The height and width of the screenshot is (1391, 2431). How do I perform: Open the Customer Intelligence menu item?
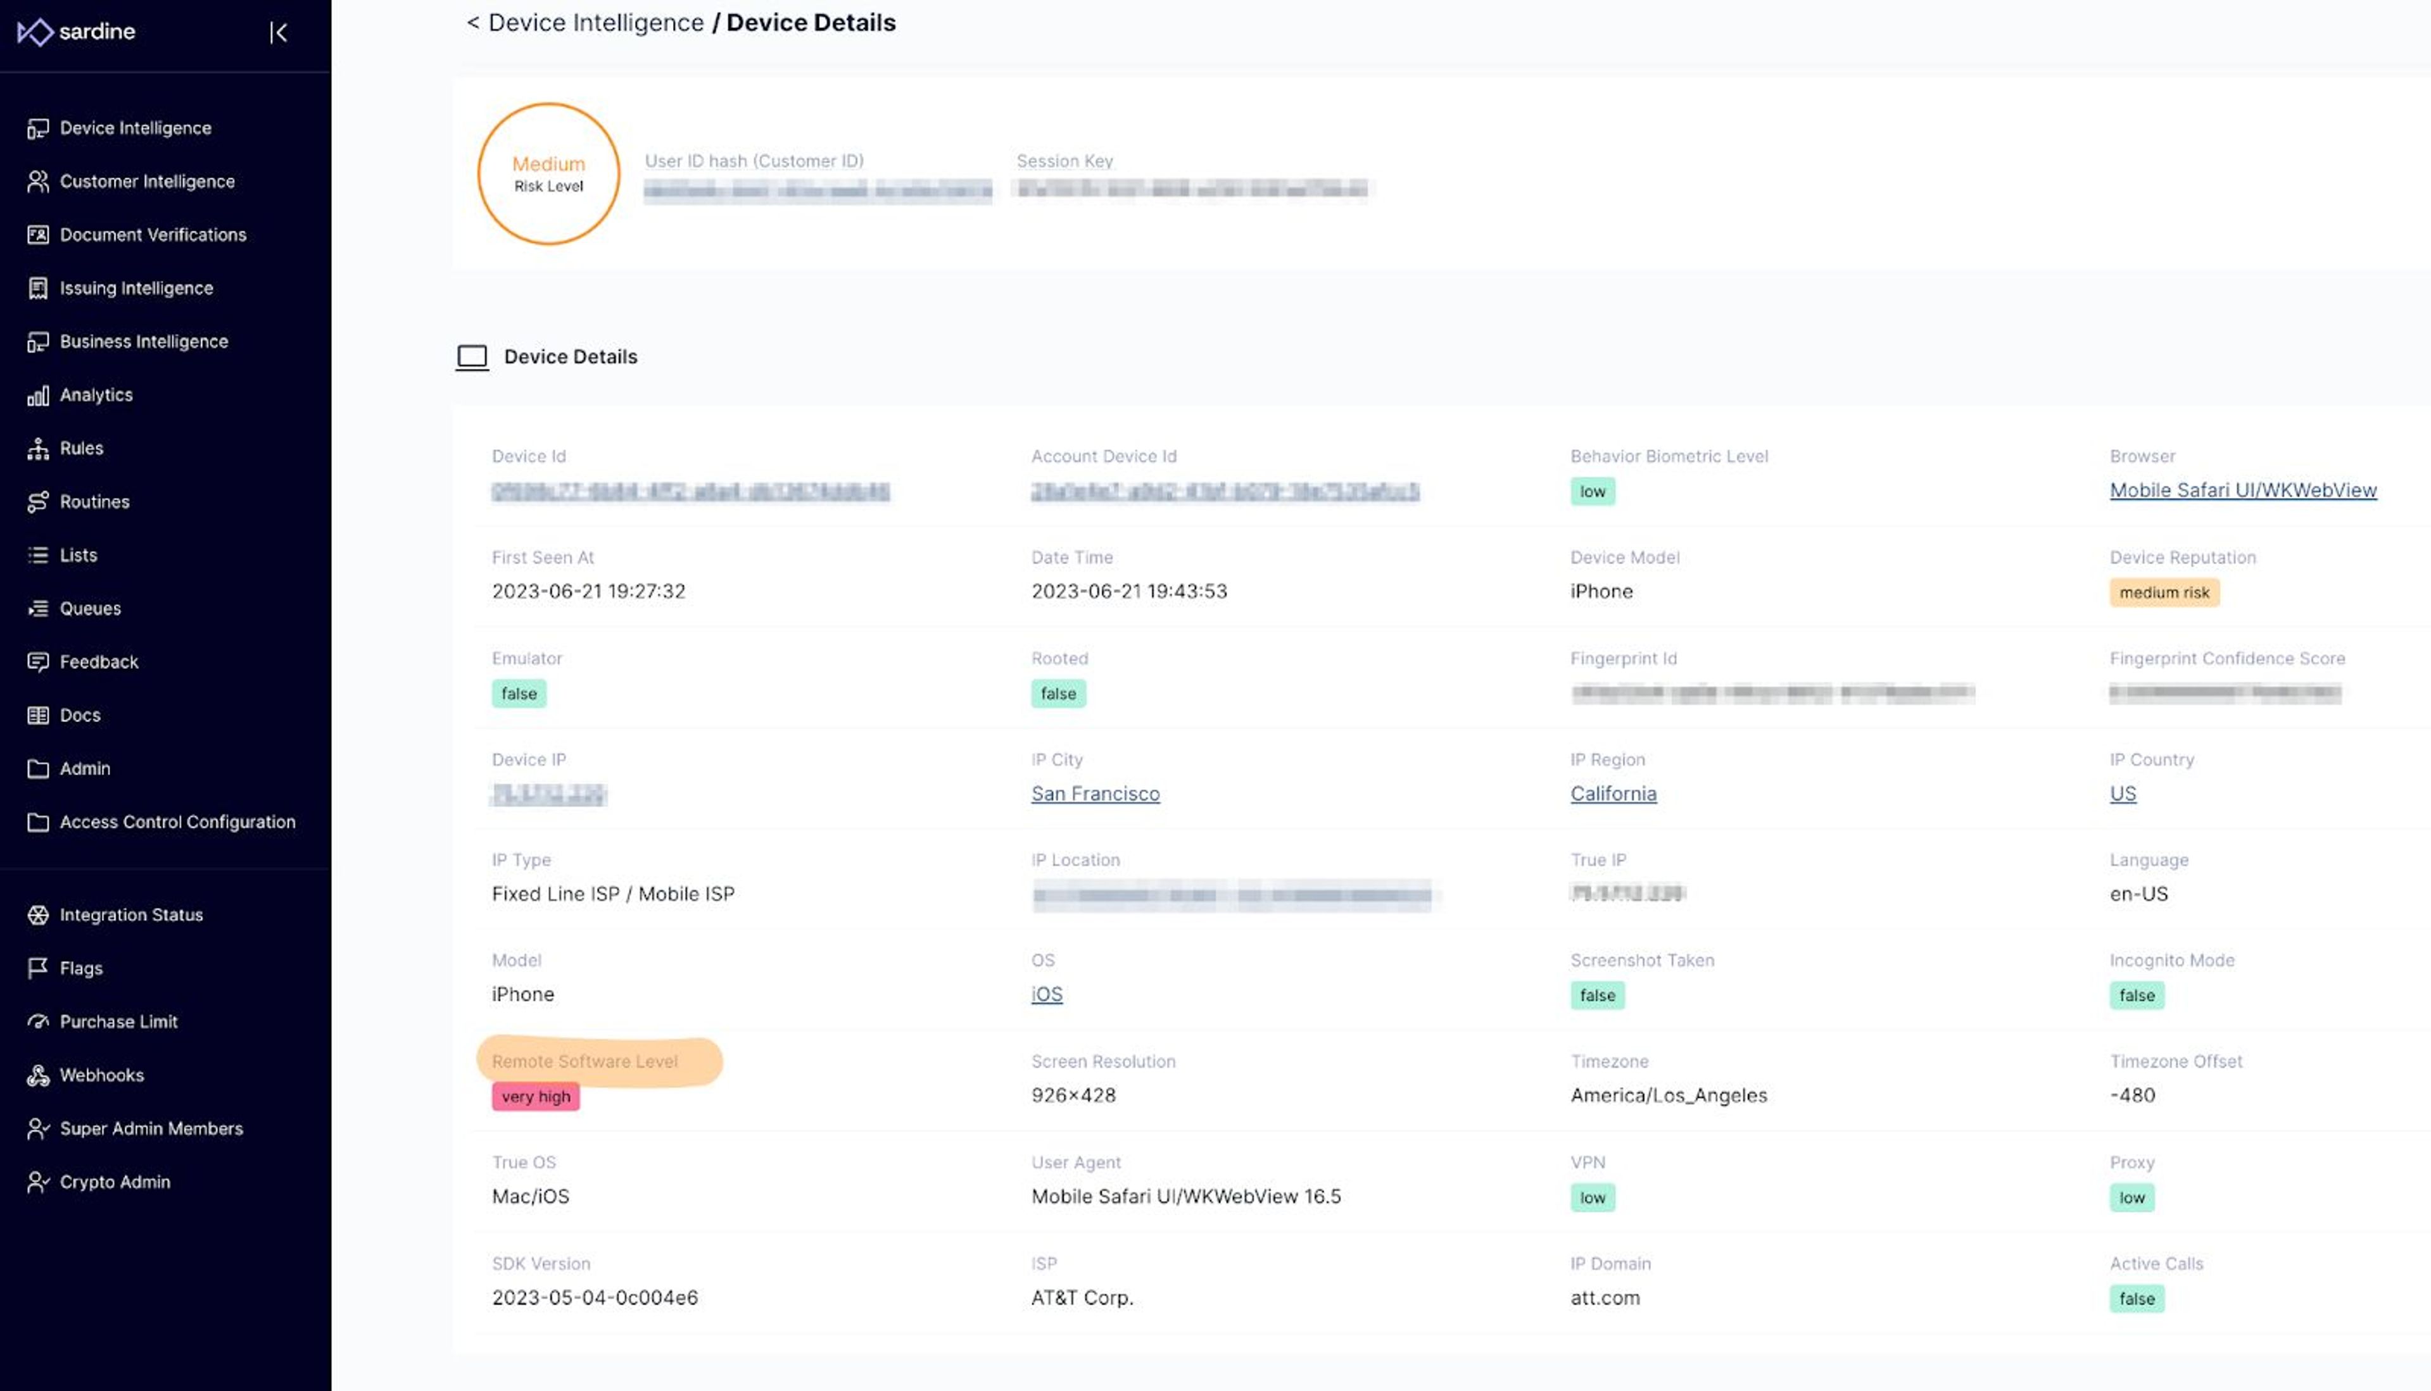coord(146,182)
